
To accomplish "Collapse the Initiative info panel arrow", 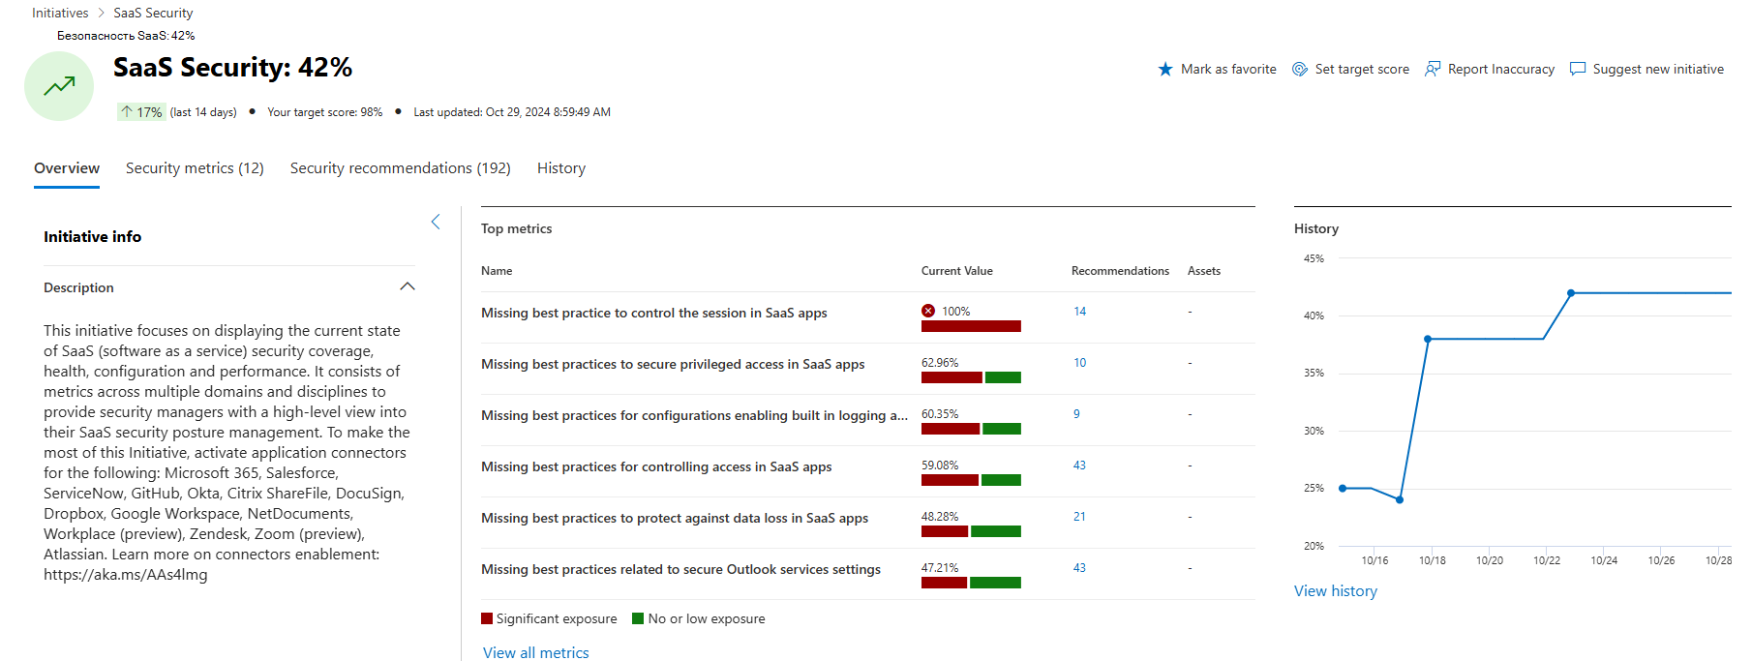I will 436,222.
